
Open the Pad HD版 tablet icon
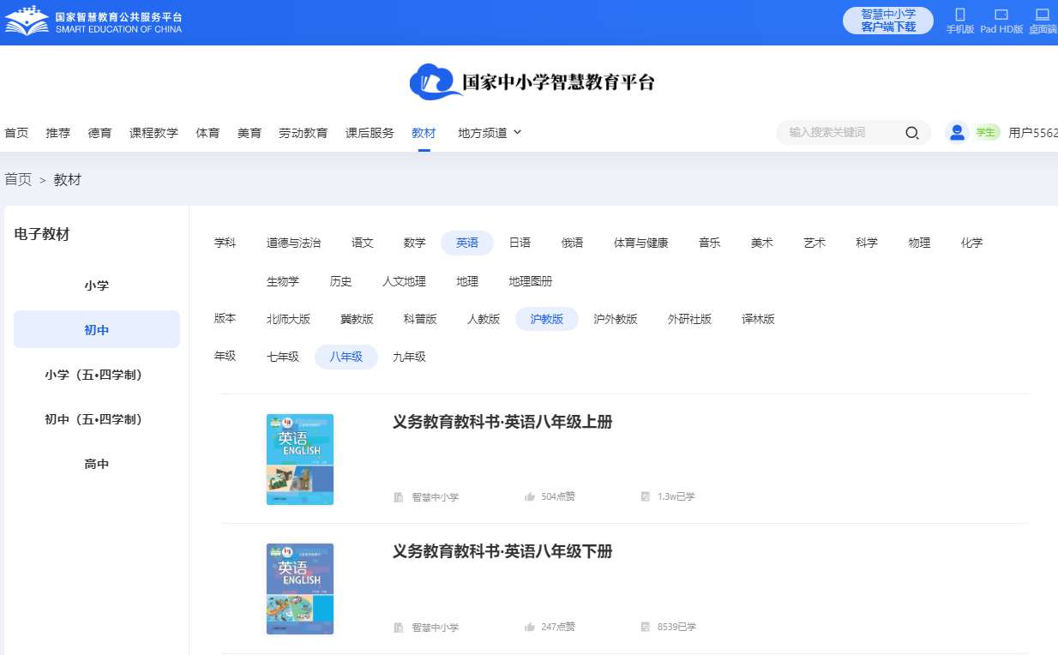click(x=1001, y=15)
